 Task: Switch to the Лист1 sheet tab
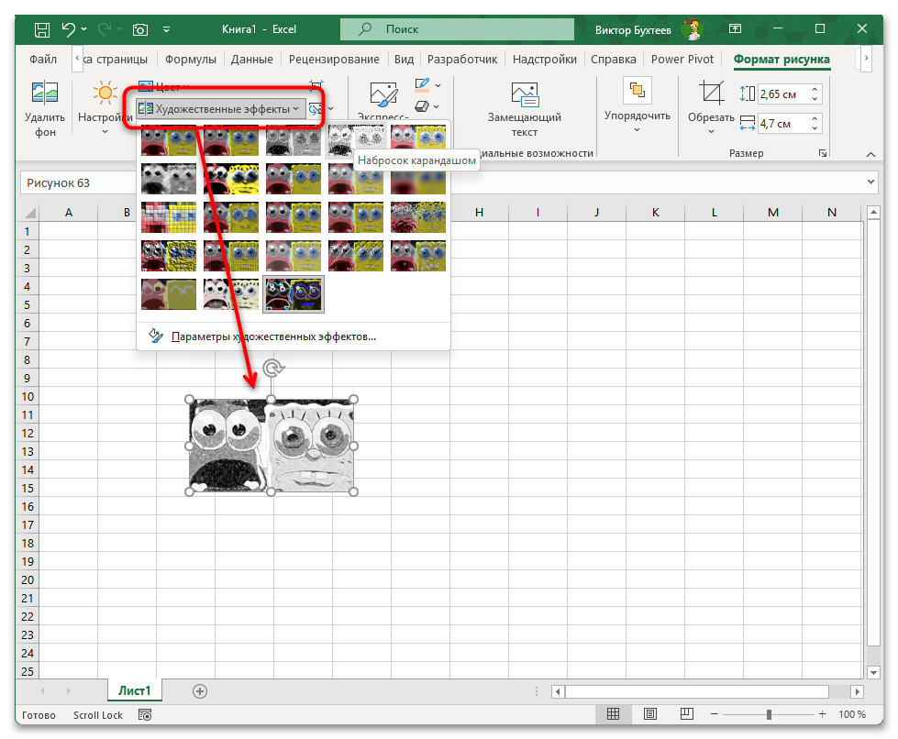click(135, 691)
